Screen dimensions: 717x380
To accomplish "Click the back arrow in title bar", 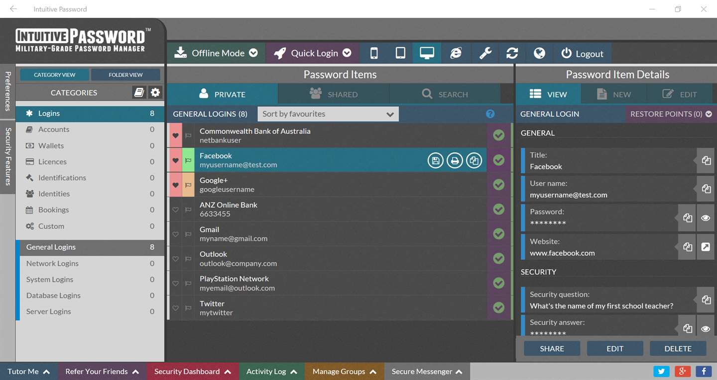I will click(x=13, y=9).
